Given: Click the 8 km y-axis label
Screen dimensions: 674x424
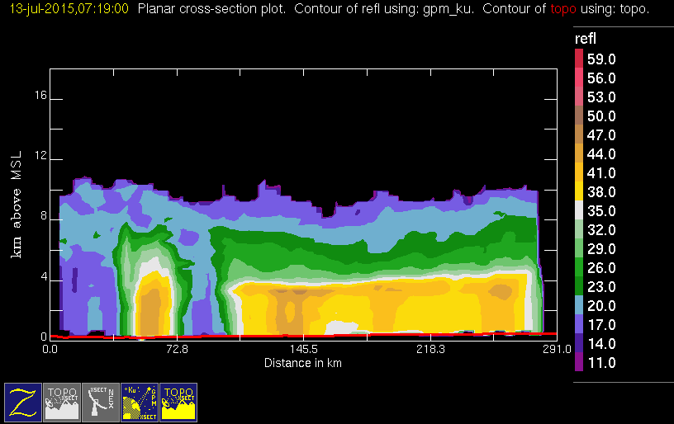Looking at the screenshot, I should [44, 215].
